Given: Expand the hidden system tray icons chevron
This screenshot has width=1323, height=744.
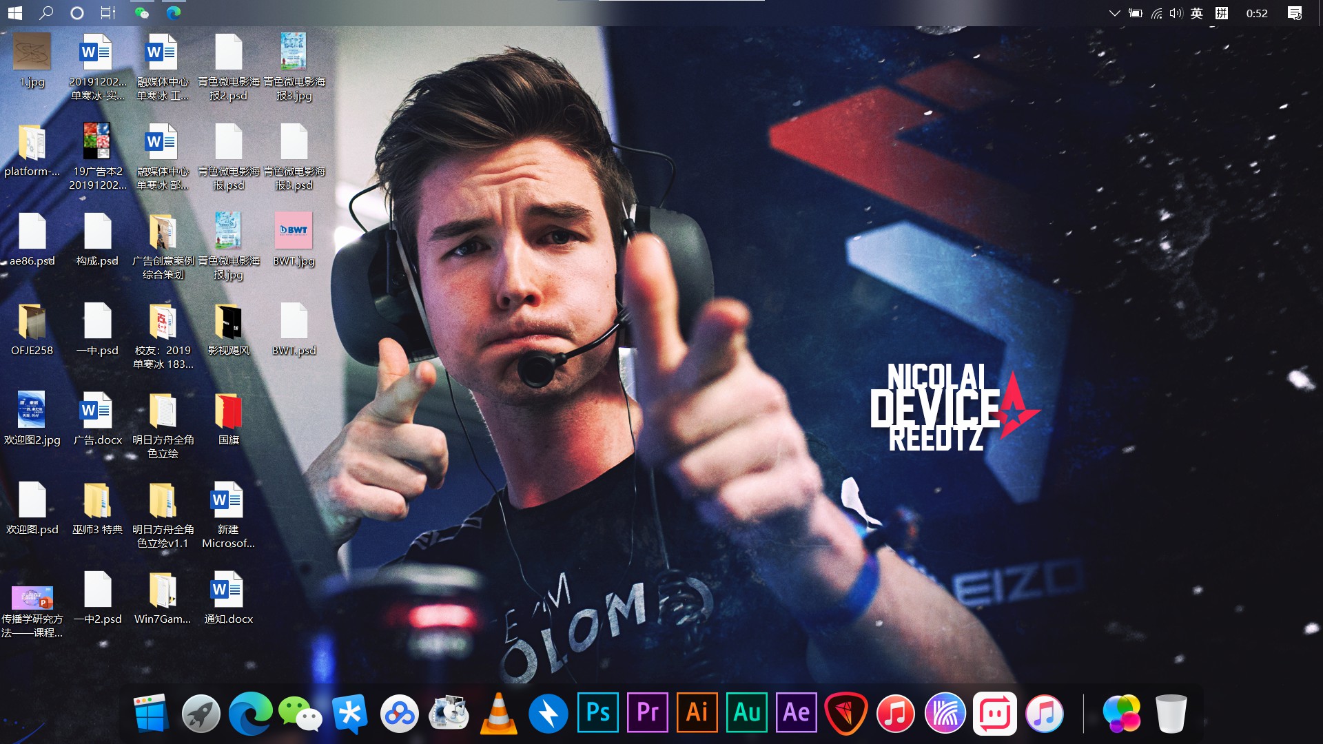Looking at the screenshot, I should click(x=1114, y=13).
